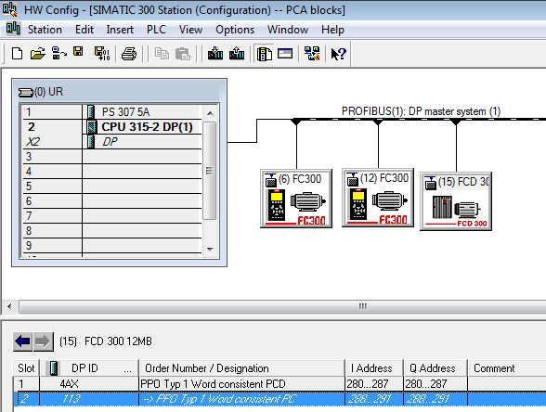Click the module icon in DP ID header
The width and height of the screenshot is (546, 412).
click(54, 368)
